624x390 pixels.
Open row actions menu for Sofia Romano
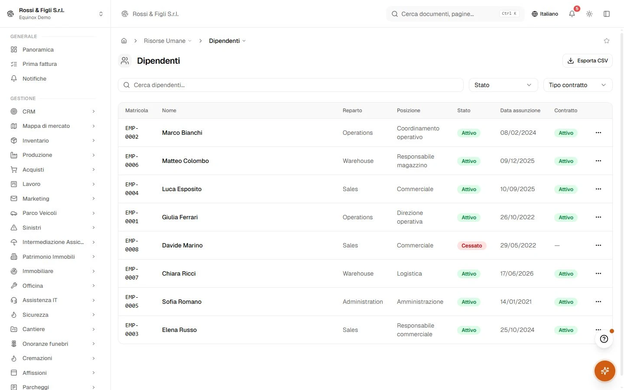(x=598, y=302)
